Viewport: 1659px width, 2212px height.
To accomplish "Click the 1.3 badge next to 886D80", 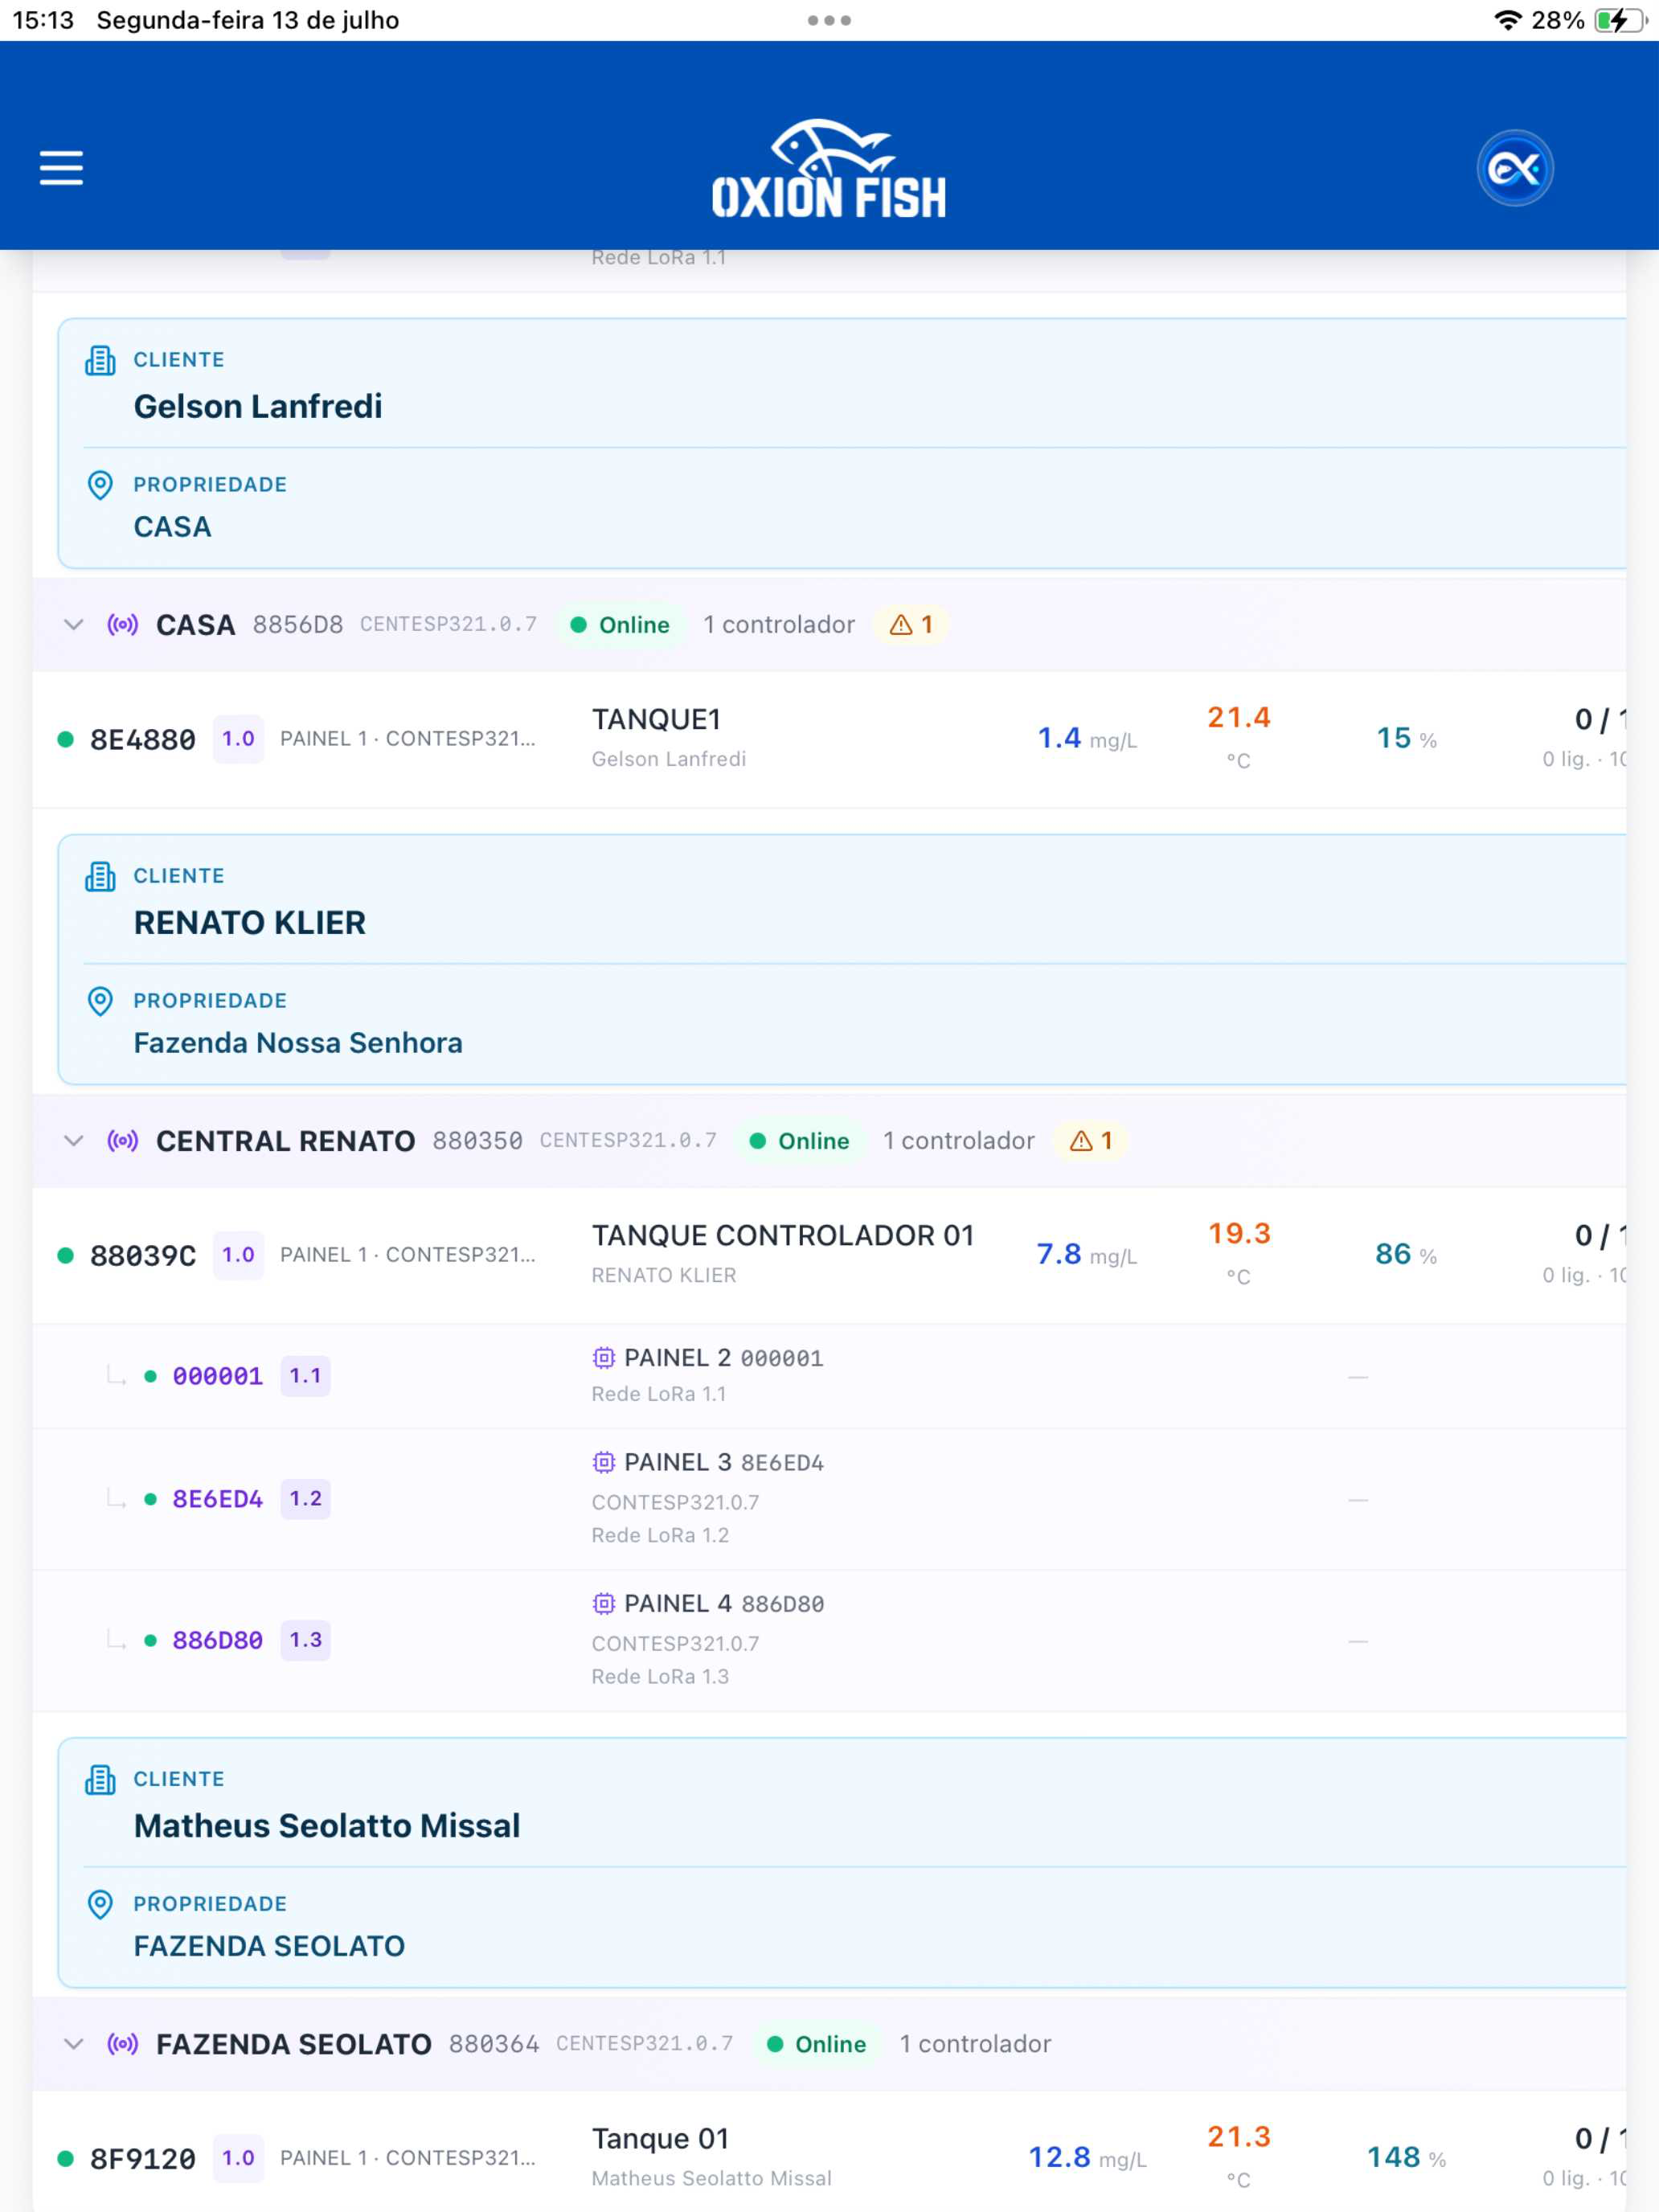I will coord(305,1640).
